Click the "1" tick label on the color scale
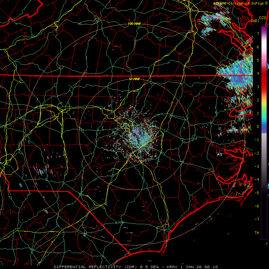 258,113
